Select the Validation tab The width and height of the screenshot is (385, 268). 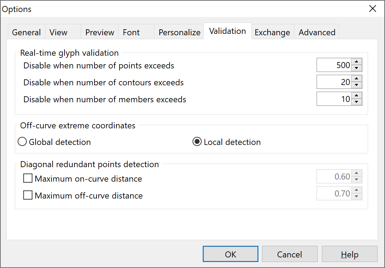click(x=227, y=31)
